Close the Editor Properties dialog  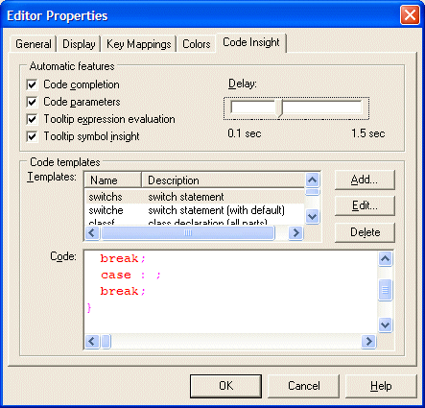pos(410,15)
